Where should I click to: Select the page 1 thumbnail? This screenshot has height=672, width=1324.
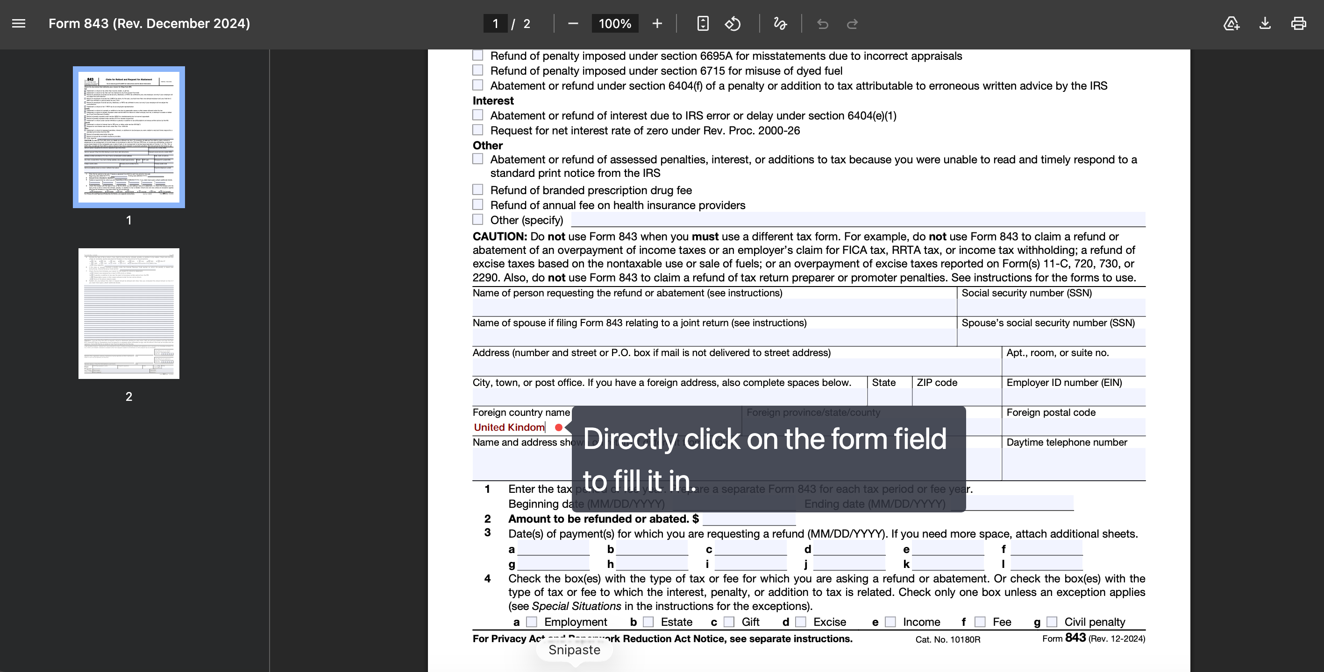tap(129, 137)
